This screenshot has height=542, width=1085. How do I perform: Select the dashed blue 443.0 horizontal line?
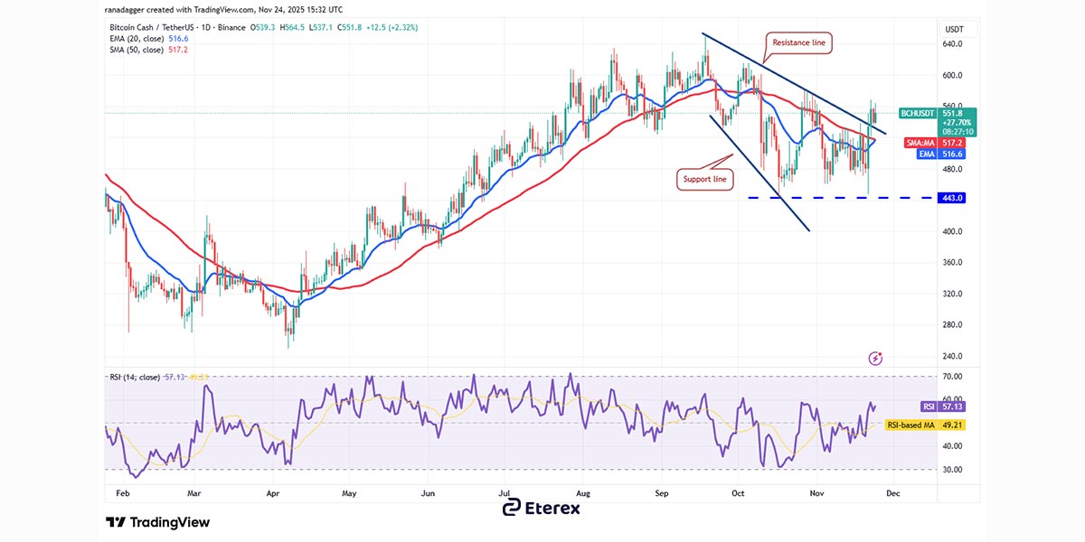point(841,198)
